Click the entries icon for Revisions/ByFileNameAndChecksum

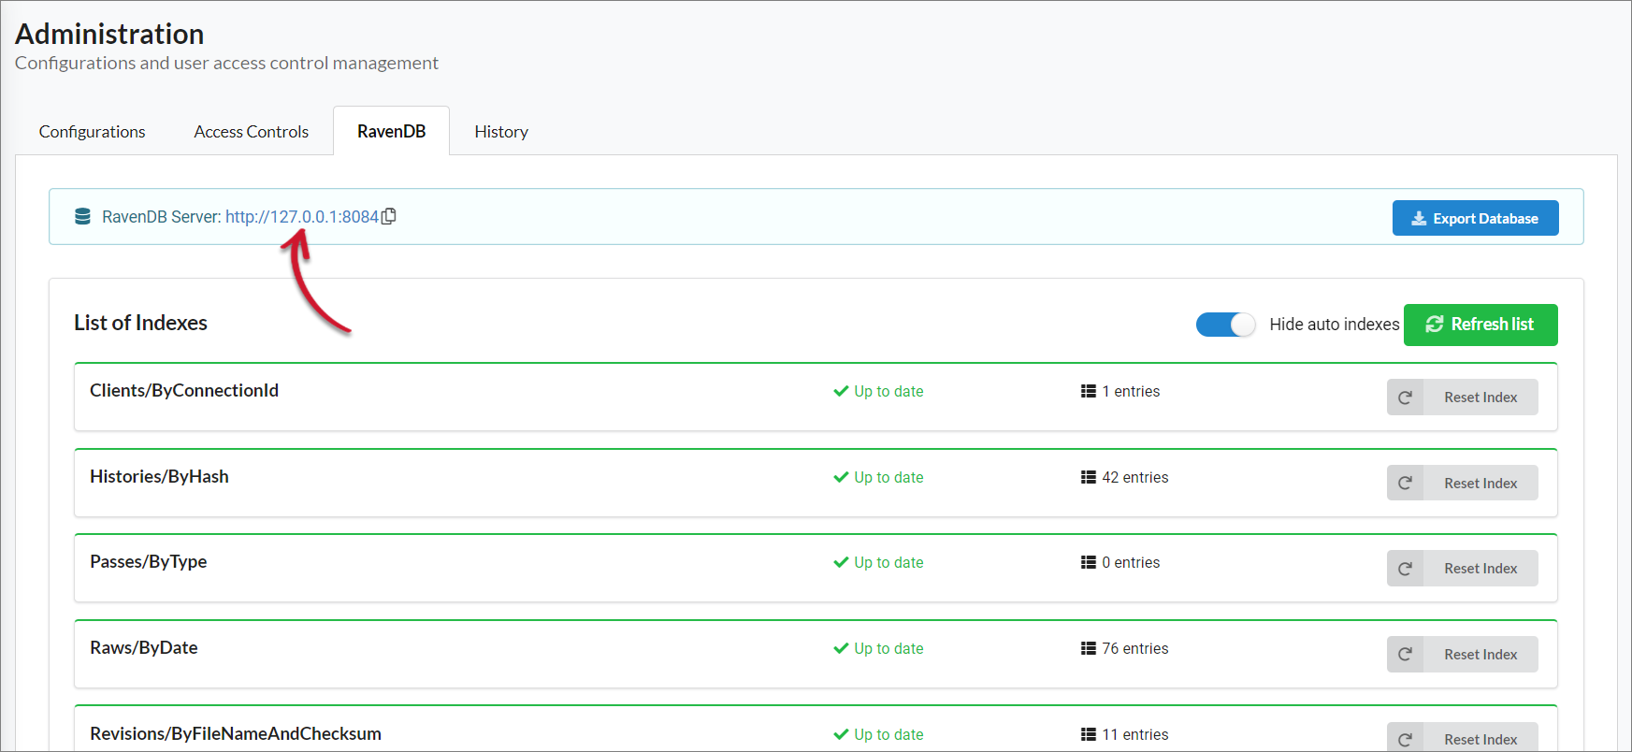[x=1089, y=734]
